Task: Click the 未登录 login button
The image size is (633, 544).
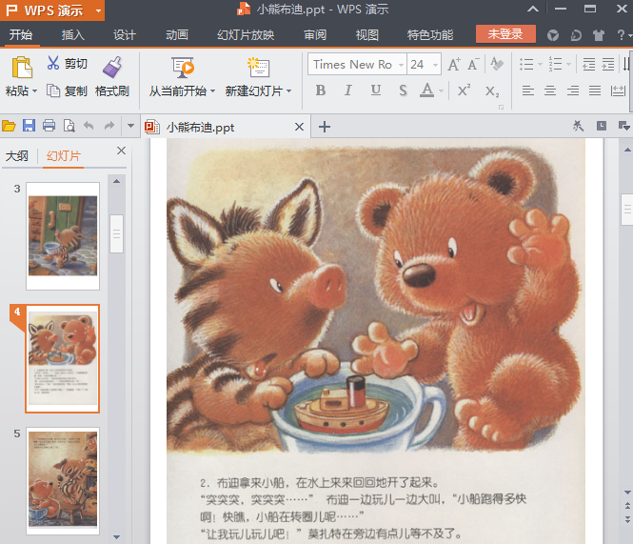Action: pos(505,34)
